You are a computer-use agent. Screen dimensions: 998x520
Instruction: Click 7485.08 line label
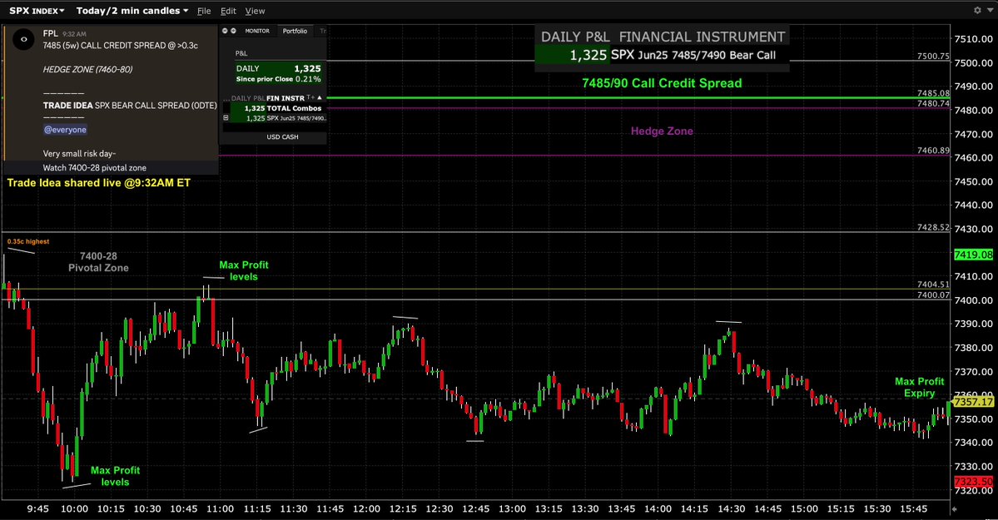(933, 93)
